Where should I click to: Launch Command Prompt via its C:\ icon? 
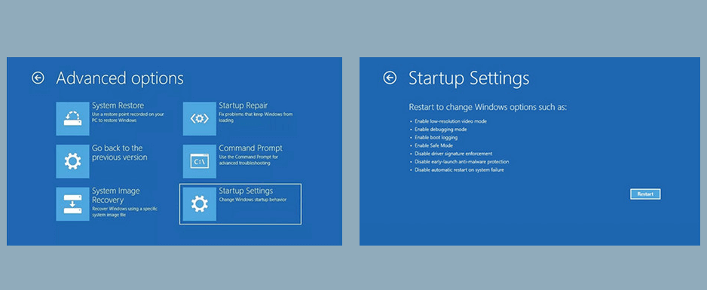199,161
